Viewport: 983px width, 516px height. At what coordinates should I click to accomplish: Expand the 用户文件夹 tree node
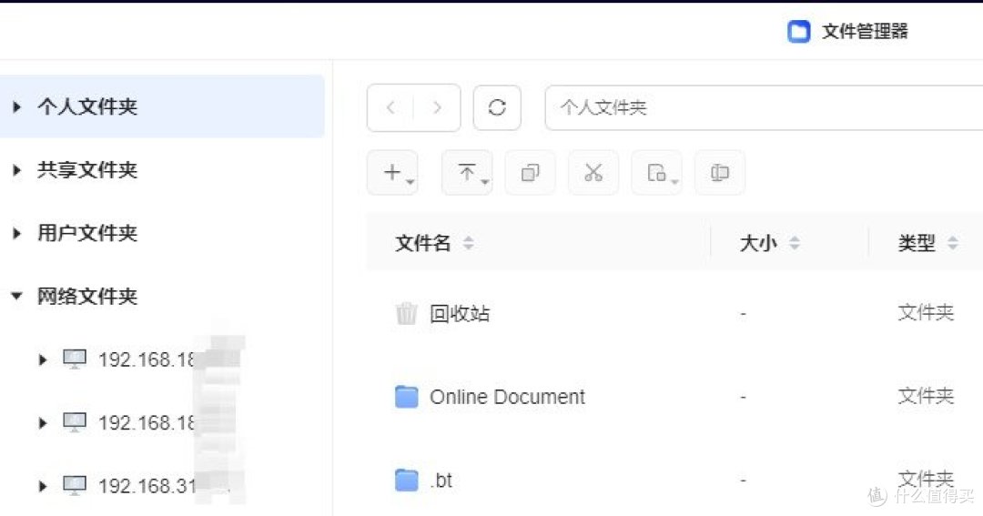coord(17,233)
